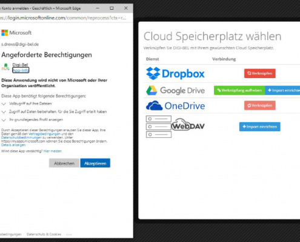Click the Dropbox logo
Image resolution: width=300 pixels, height=242 pixels.
pyautogui.click(x=175, y=73)
